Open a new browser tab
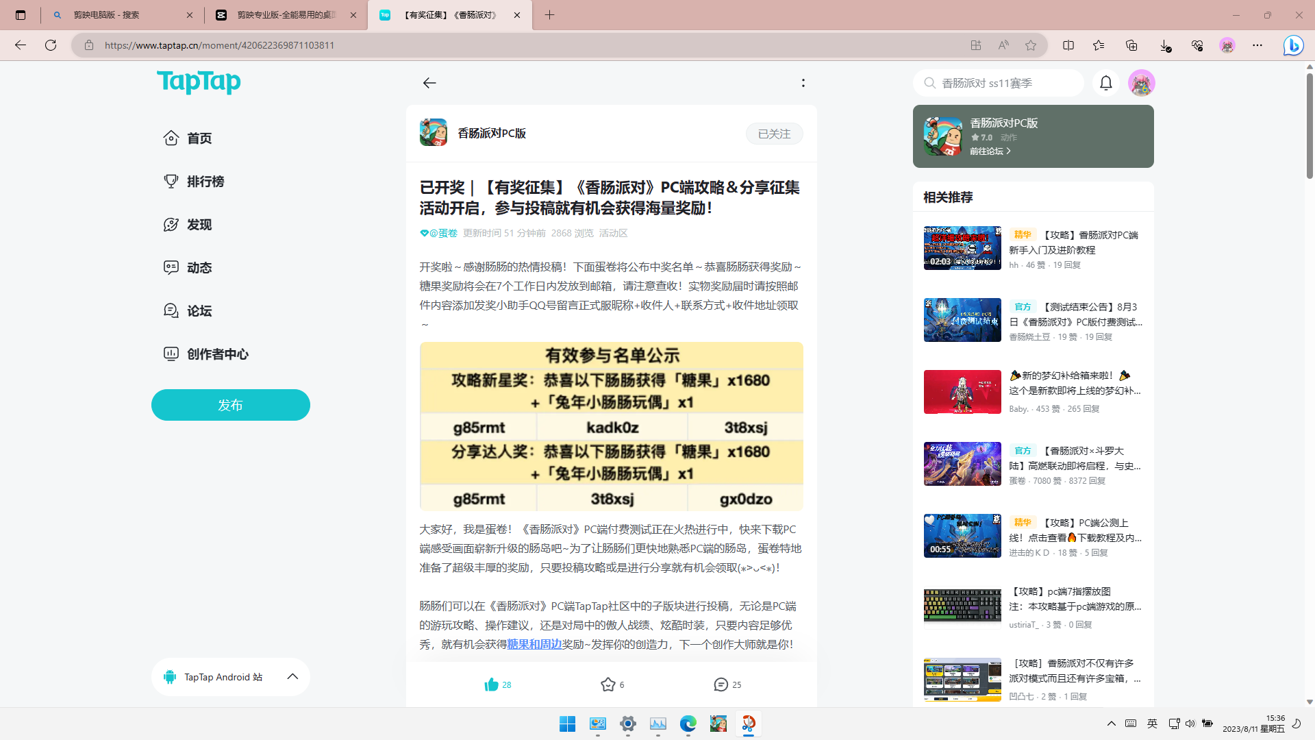Screen dimensions: 1315x740 (x=549, y=15)
